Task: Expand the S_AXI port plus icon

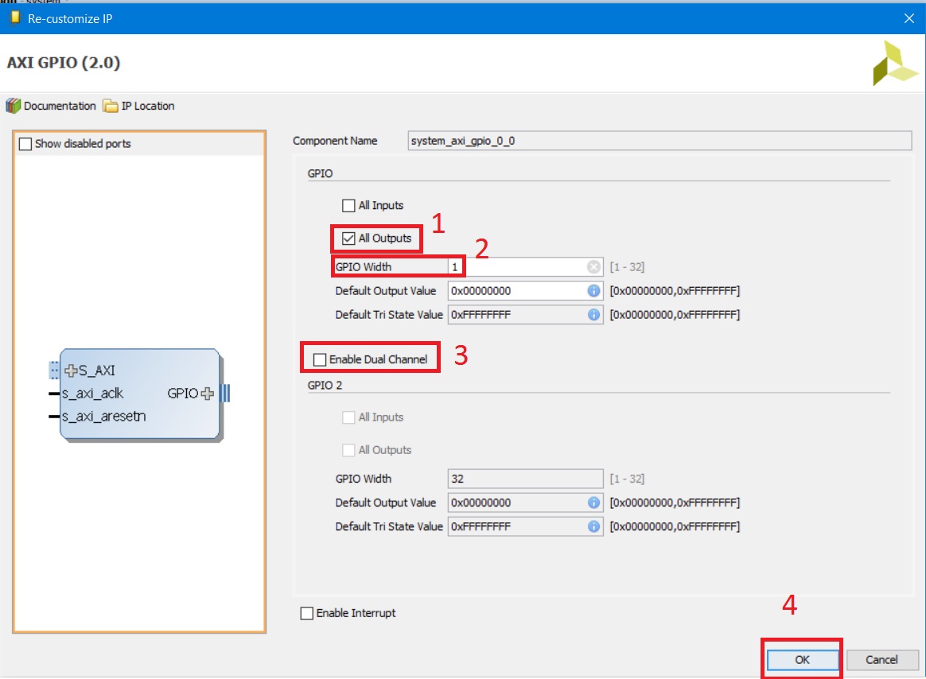Action: coord(71,370)
